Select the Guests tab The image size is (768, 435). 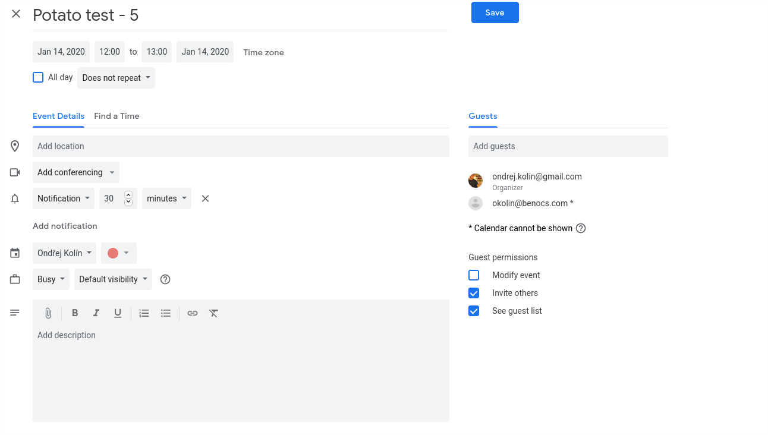click(483, 116)
